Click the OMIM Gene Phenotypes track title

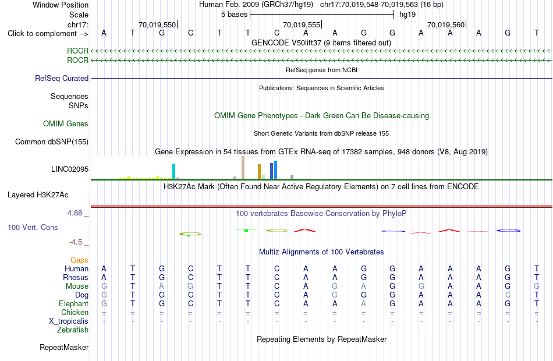click(321, 116)
